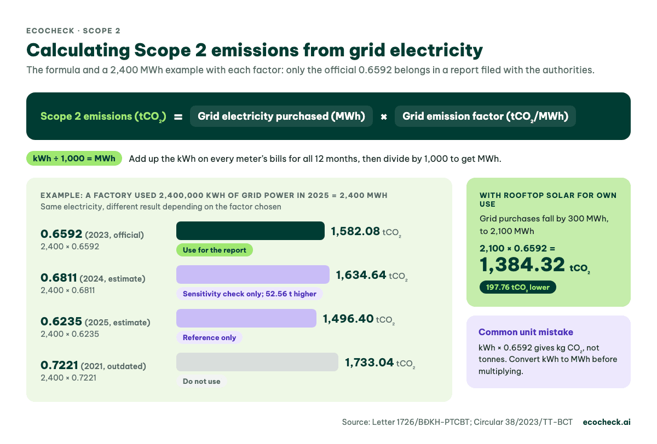Click the '0.6811 (2024, estimate)' factor label
The width and height of the screenshot is (657, 444).
pos(93,278)
